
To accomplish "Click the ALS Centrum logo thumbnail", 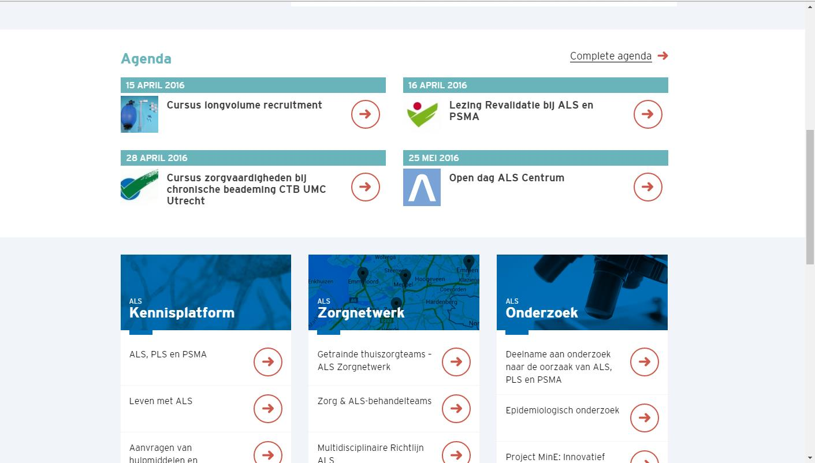I will (422, 187).
